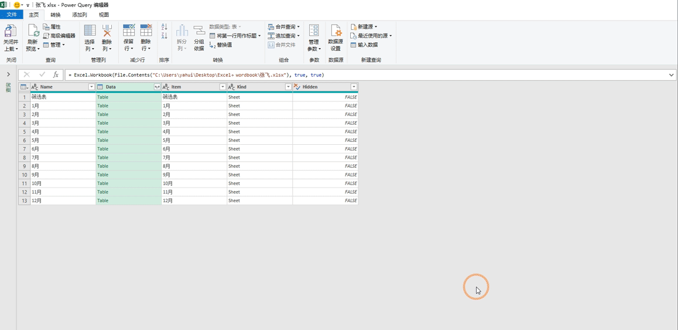Open the 新建源 dropdown

click(364, 27)
